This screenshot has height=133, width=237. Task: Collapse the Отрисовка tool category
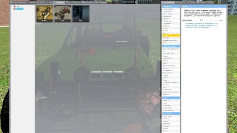pos(171,114)
